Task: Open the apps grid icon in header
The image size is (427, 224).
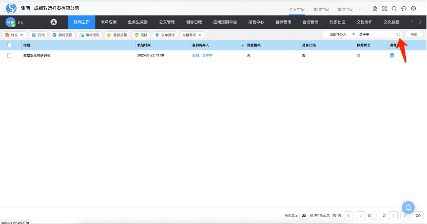Action: 384,9
